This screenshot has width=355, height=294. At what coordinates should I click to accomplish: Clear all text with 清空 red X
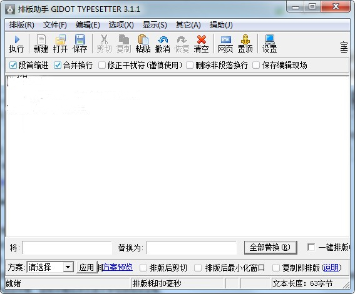201,44
